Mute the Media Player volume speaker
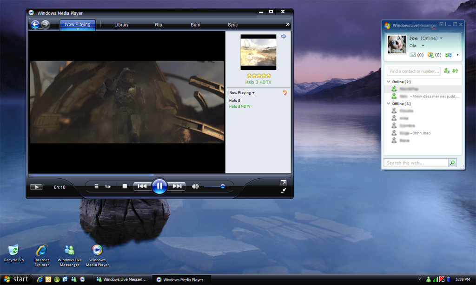The height and width of the screenshot is (285, 476). pyautogui.click(x=195, y=186)
